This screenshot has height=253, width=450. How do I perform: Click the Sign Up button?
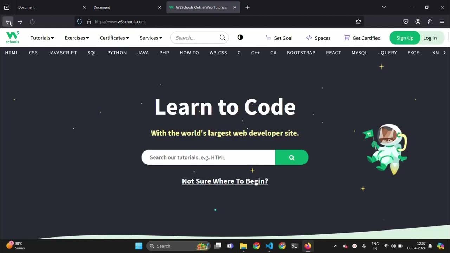[405, 38]
